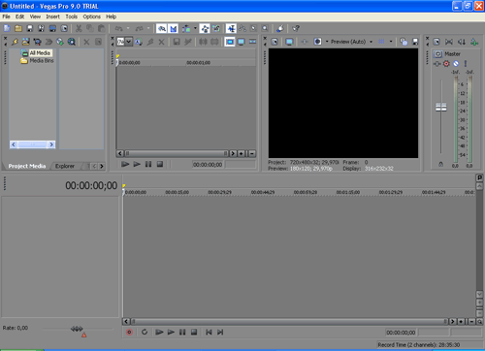Click the Master automation settings gear icon

(x=446, y=64)
